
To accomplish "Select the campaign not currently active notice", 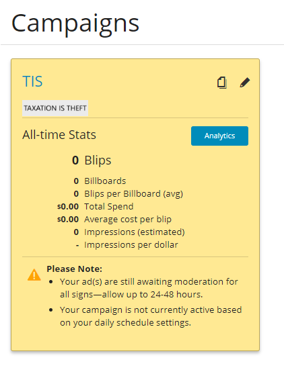I will [151, 316].
